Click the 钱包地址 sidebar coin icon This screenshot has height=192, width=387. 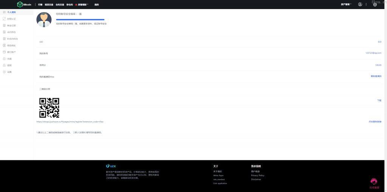pyautogui.click(x=4, y=45)
